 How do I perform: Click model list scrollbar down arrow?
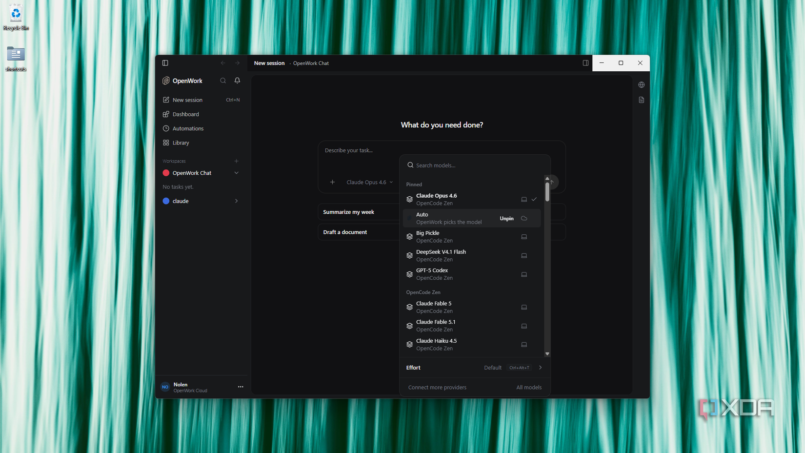click(547, 354)
